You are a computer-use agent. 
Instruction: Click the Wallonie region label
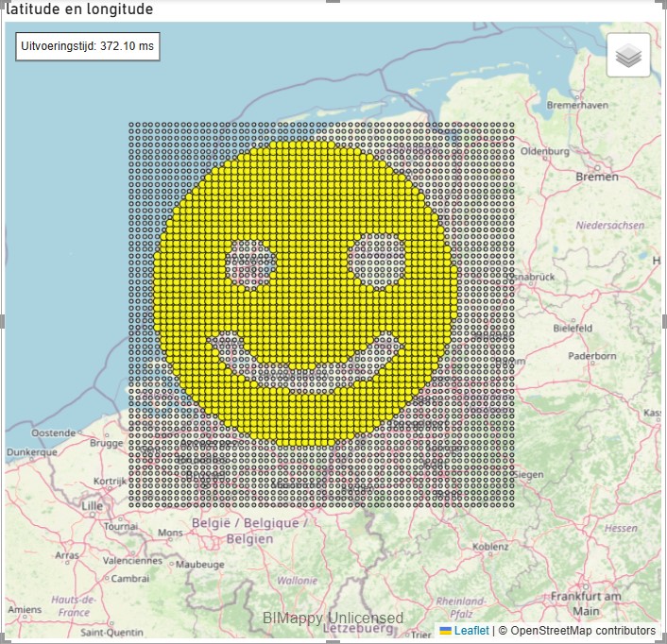[x=298, y=581]
